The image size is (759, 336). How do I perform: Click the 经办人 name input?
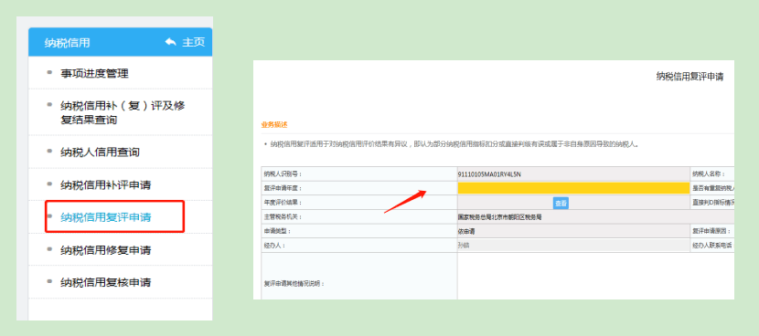tap(573, 246)
